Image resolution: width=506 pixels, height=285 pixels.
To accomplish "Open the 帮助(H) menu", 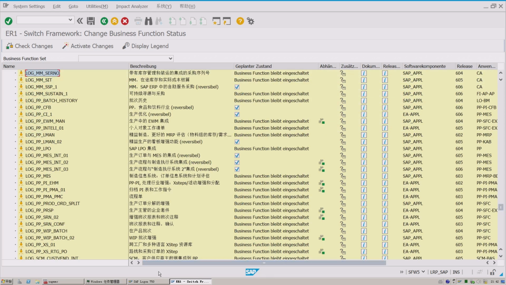I will (x=187, y=6).
